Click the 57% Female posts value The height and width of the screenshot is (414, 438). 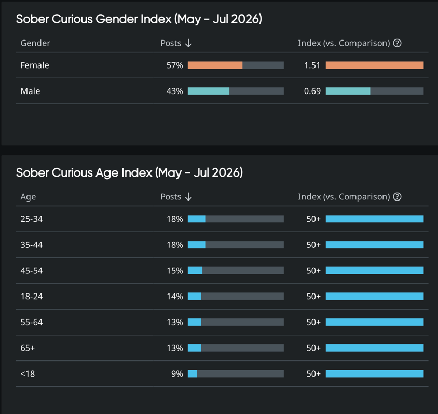click(174, 65)
